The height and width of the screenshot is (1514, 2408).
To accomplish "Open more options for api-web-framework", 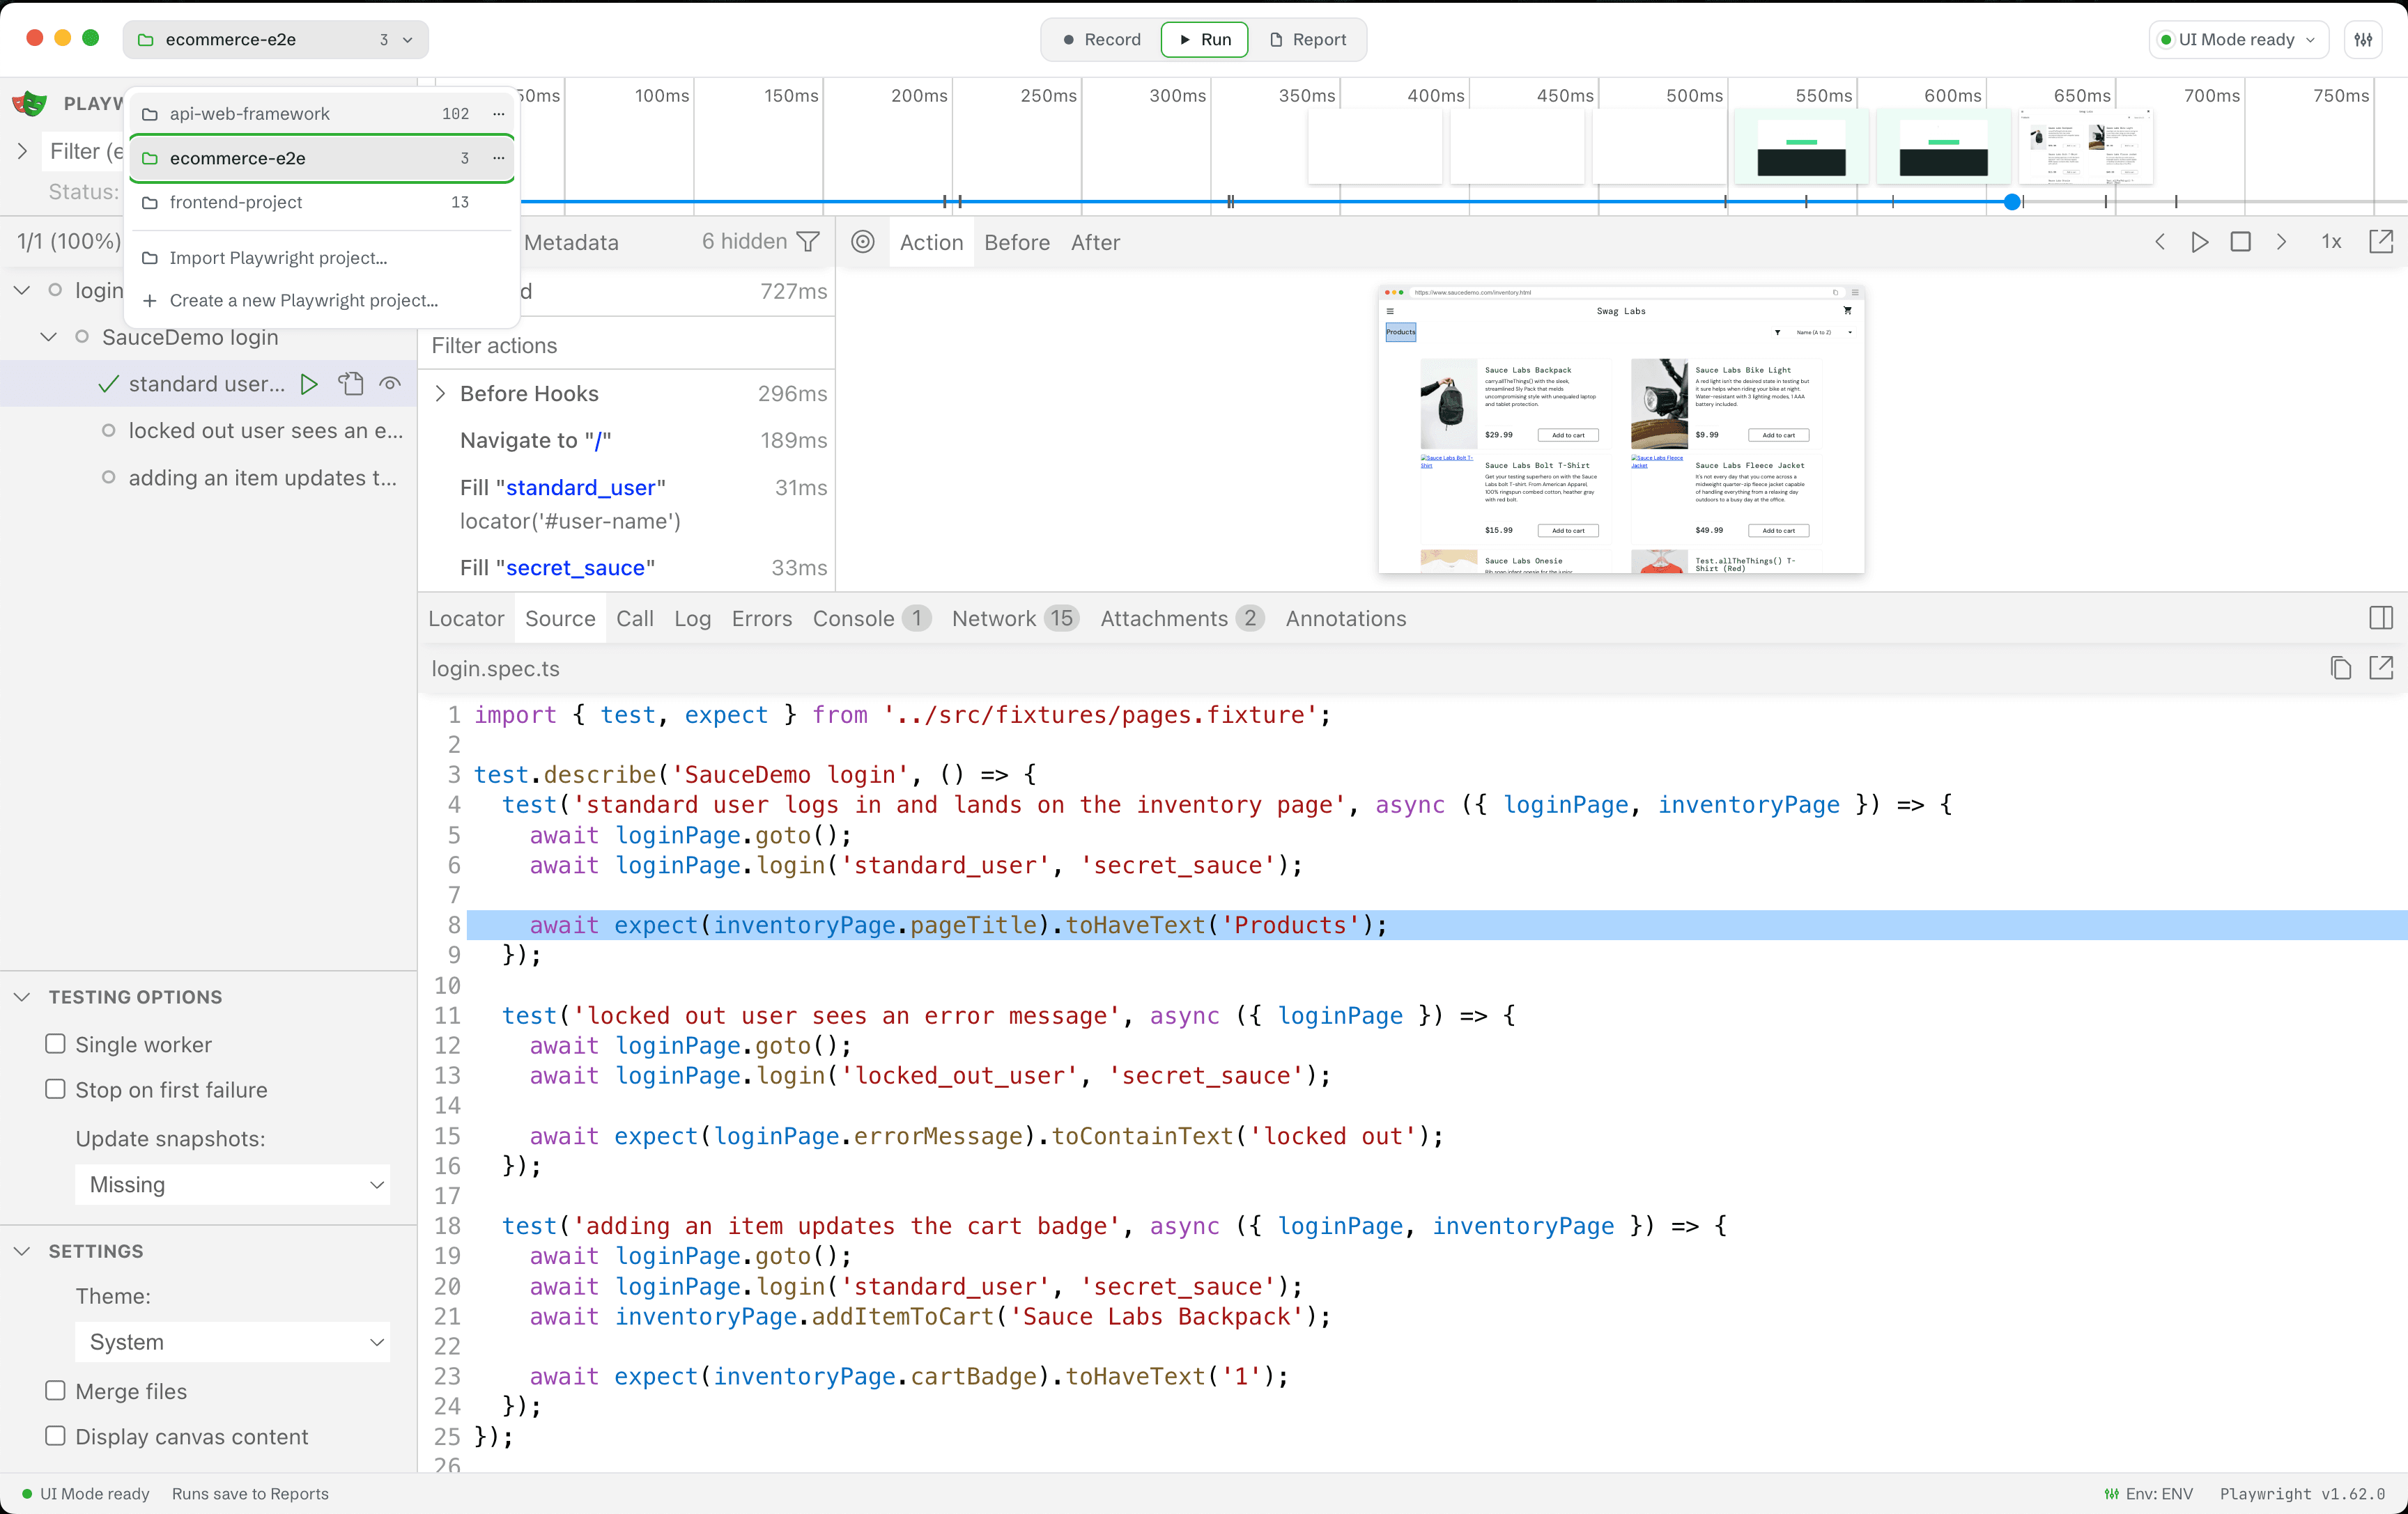I will [x=499, y=114].
